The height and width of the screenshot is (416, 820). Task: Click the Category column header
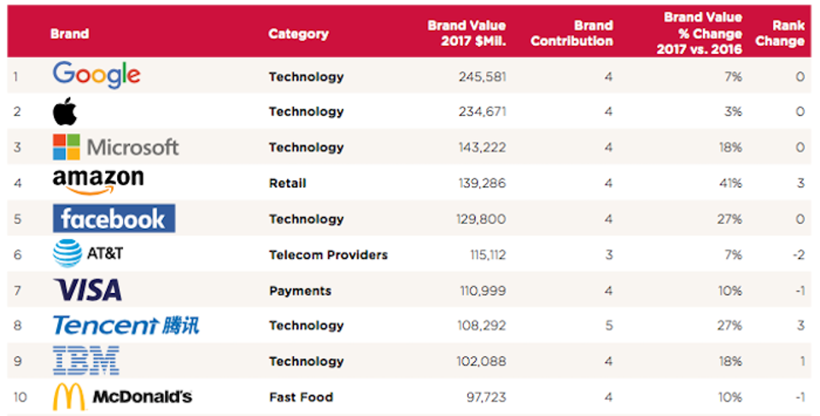(x=298, y=34)
